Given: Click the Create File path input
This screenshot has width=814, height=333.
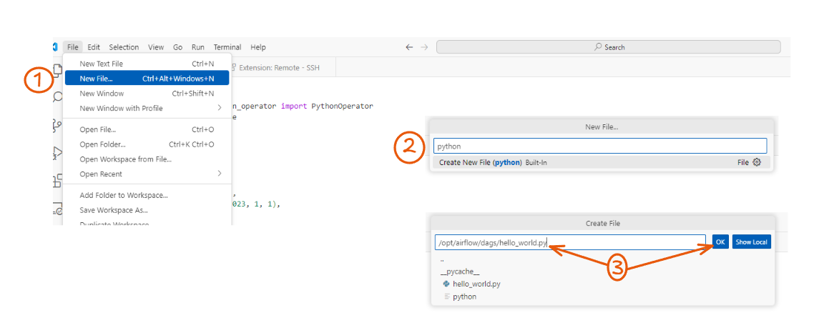Looking at the screenshot, I should 570,242.
